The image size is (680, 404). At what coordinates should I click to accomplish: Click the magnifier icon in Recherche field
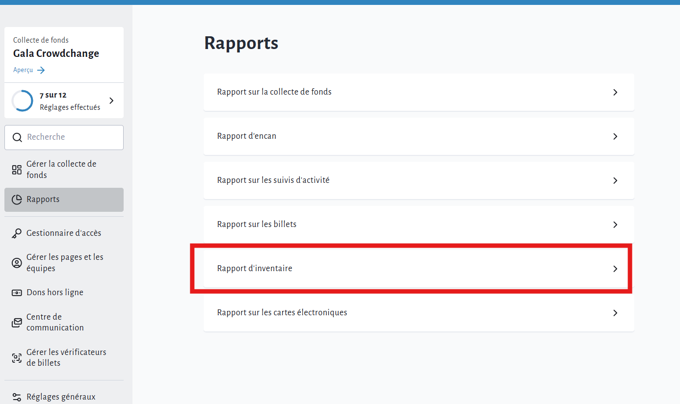17,137
